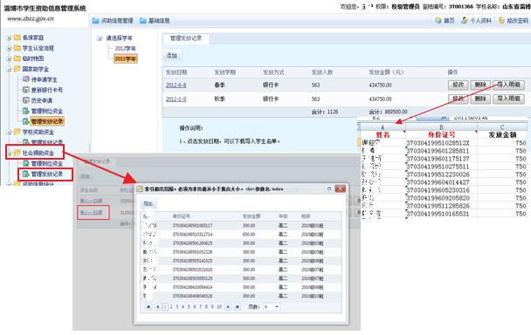Select the 2012学年 tree item
Viewport: 531px width, 335px height.
(125, 48)
